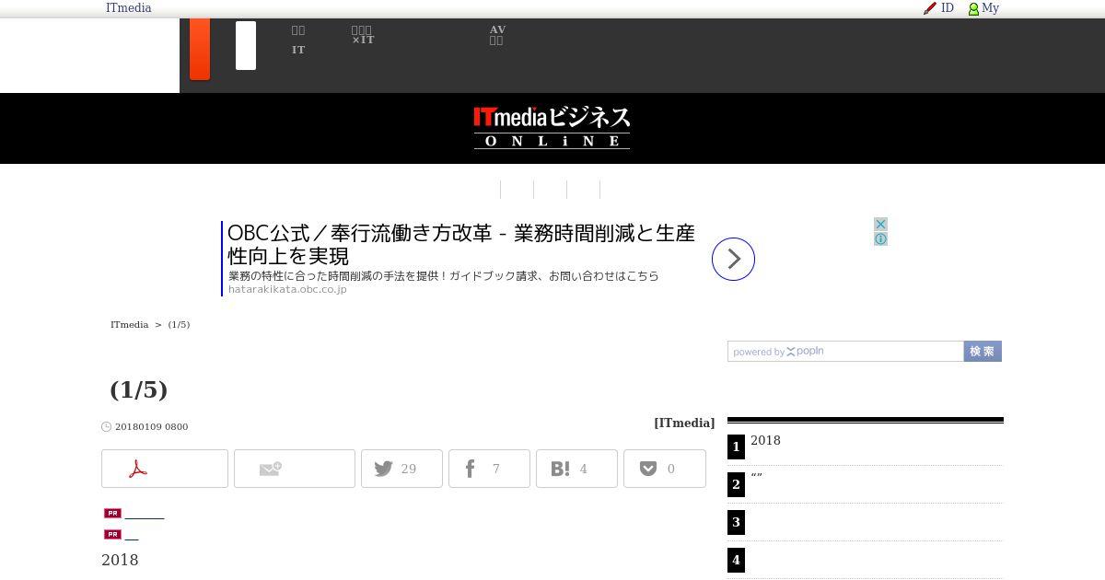Click the mail notification button

[x=295, y=469]
